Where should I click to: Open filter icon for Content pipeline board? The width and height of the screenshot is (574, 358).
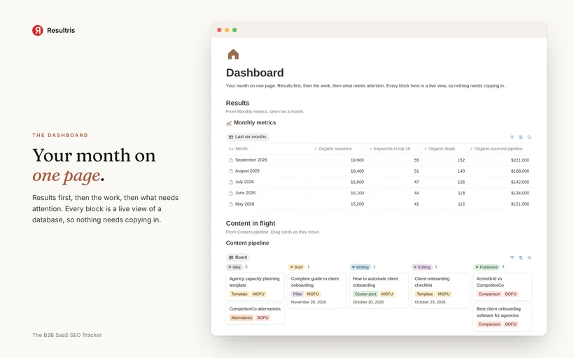point(512,257)
